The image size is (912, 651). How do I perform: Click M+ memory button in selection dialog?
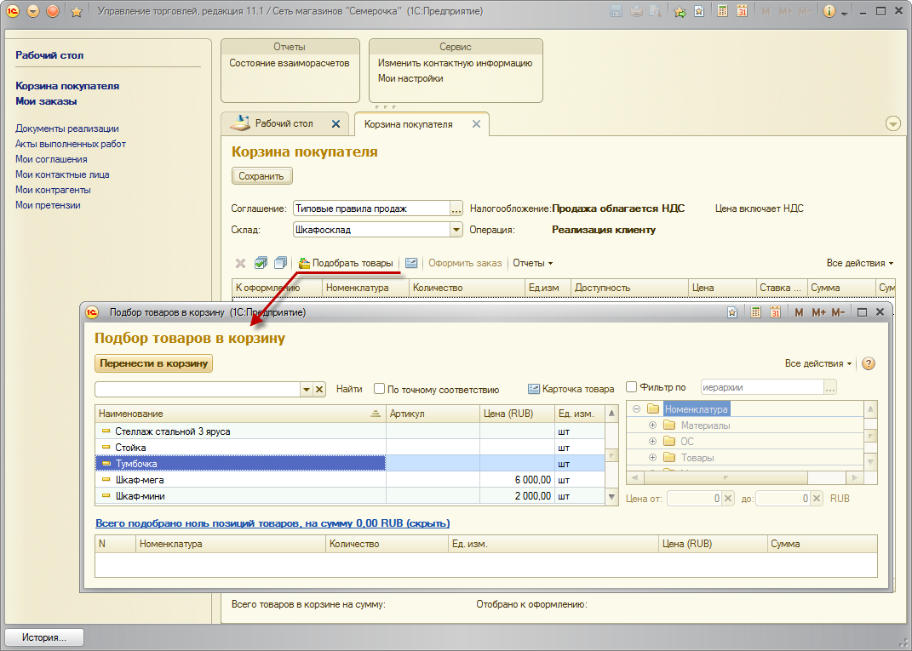818,312
